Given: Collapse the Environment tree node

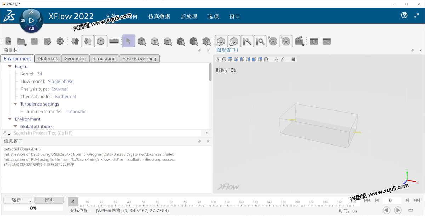Looking at the screenshot, I should pyautogui.click(x=10, y=119).
